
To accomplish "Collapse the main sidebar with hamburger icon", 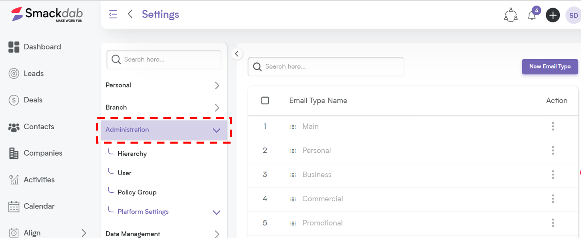I will pyautogui.click(x=113, y=14).
